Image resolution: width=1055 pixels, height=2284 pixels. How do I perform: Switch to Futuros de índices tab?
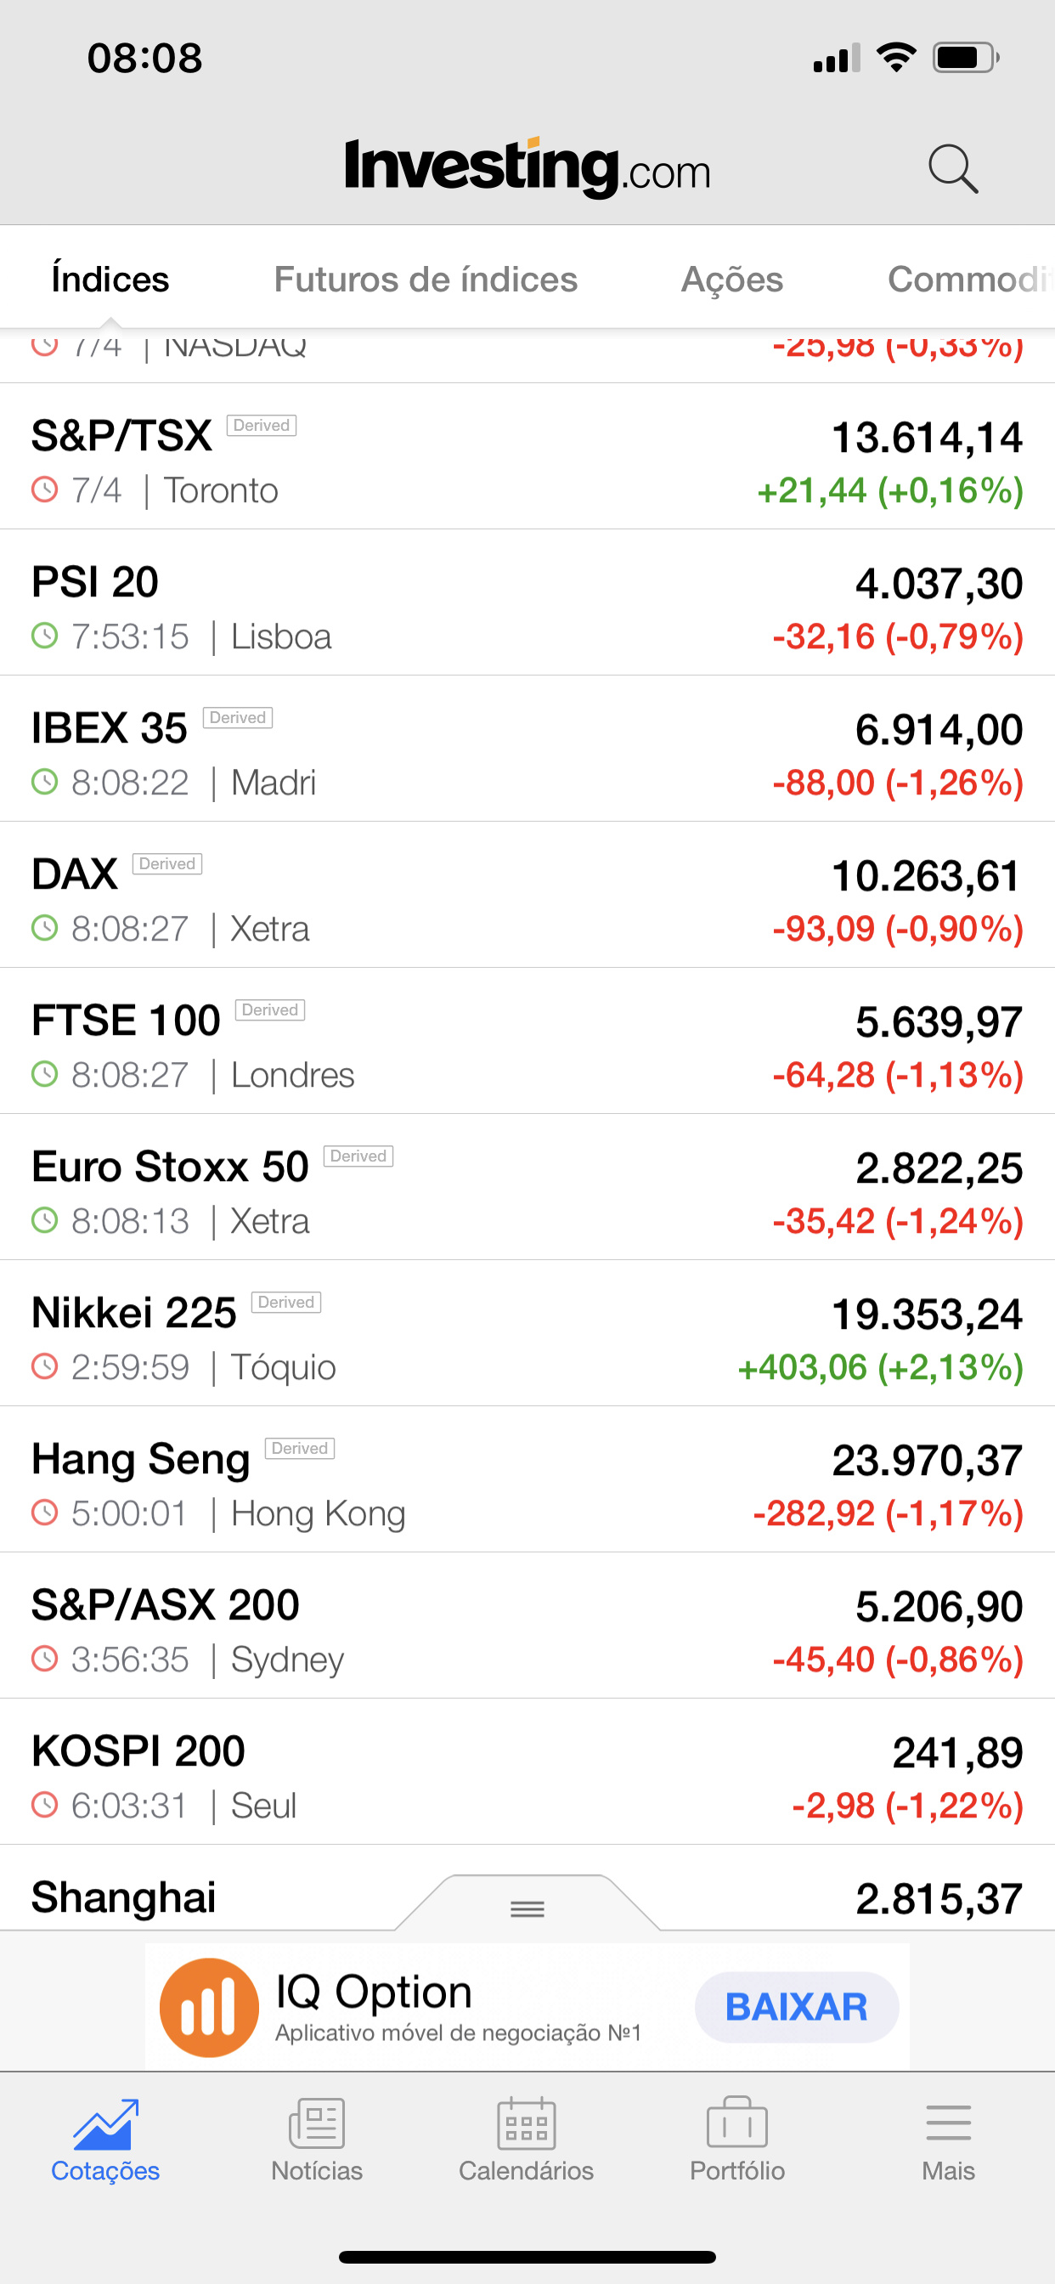point(426,280)
